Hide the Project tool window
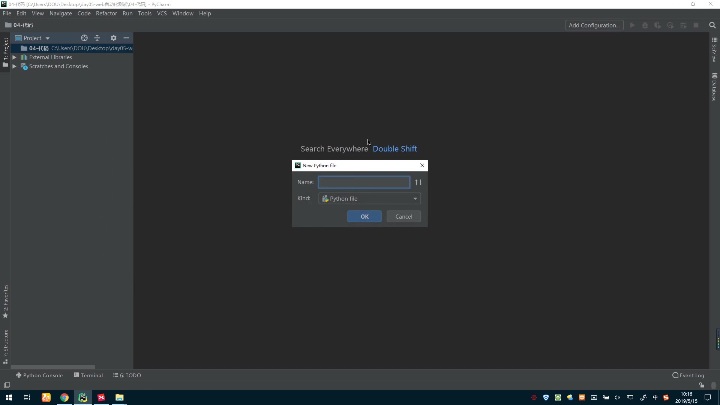 pyautogui.click(x=126, y=38)
